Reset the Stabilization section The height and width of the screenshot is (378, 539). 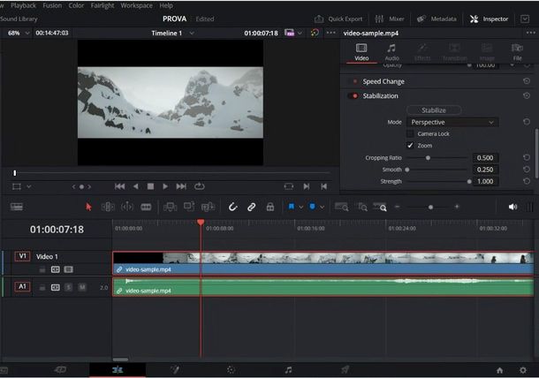click(x=527, y=96)
